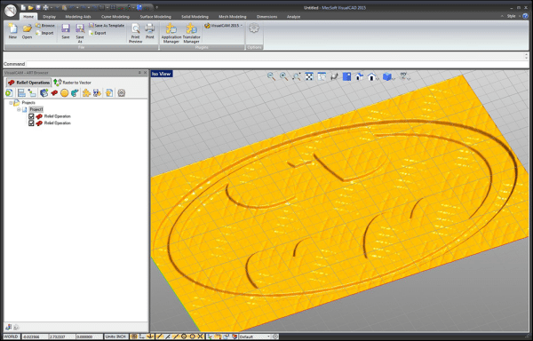
Task: Switch to the Display ribbon tab
Action: (49, 17)
